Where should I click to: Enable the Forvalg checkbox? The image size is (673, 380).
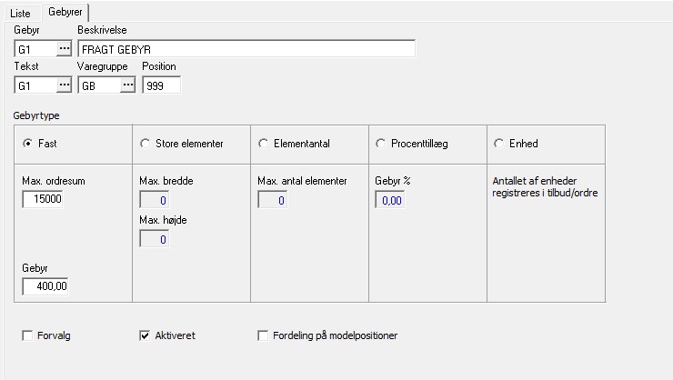[27, 335]
